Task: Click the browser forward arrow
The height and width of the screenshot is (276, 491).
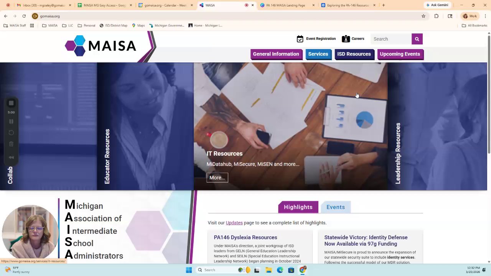Action: [x=15, y=16]
